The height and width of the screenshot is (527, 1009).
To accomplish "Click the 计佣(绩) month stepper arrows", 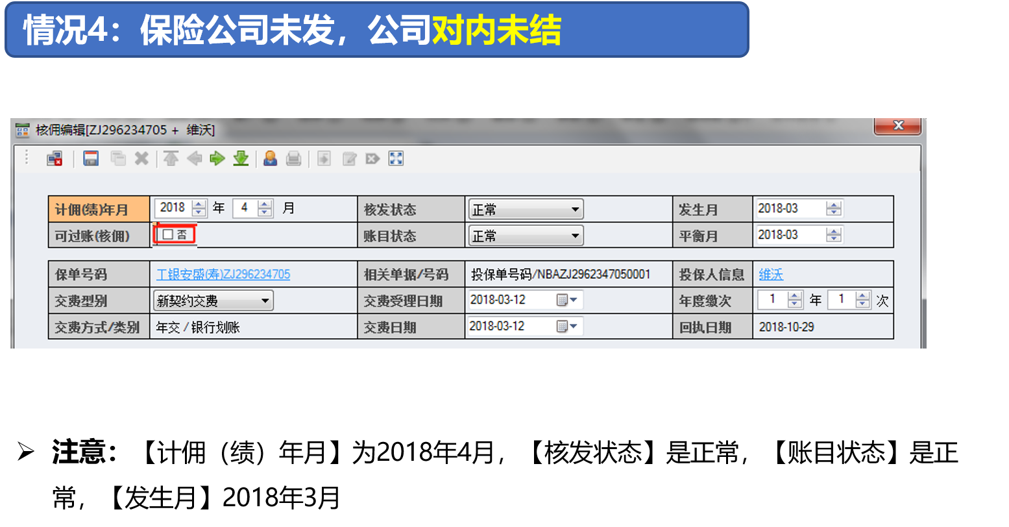I will (264, 208).
